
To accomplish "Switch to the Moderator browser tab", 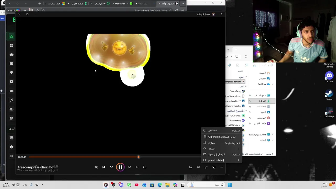I will click(122, 4).
